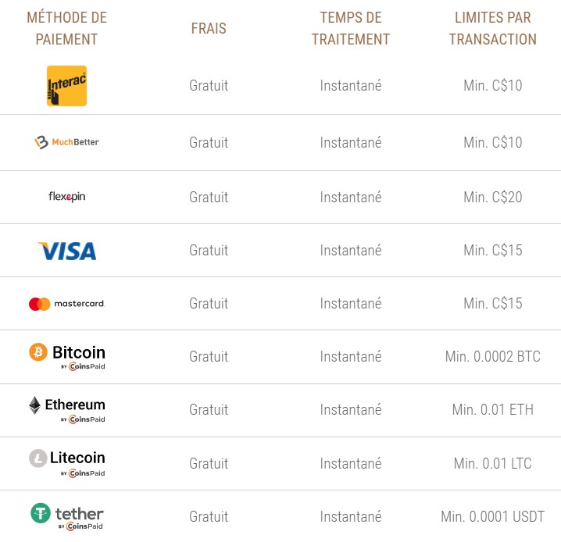Pick the Bitcoin CoinsPaid logo

pyautogui.click(x=67, y=357)
